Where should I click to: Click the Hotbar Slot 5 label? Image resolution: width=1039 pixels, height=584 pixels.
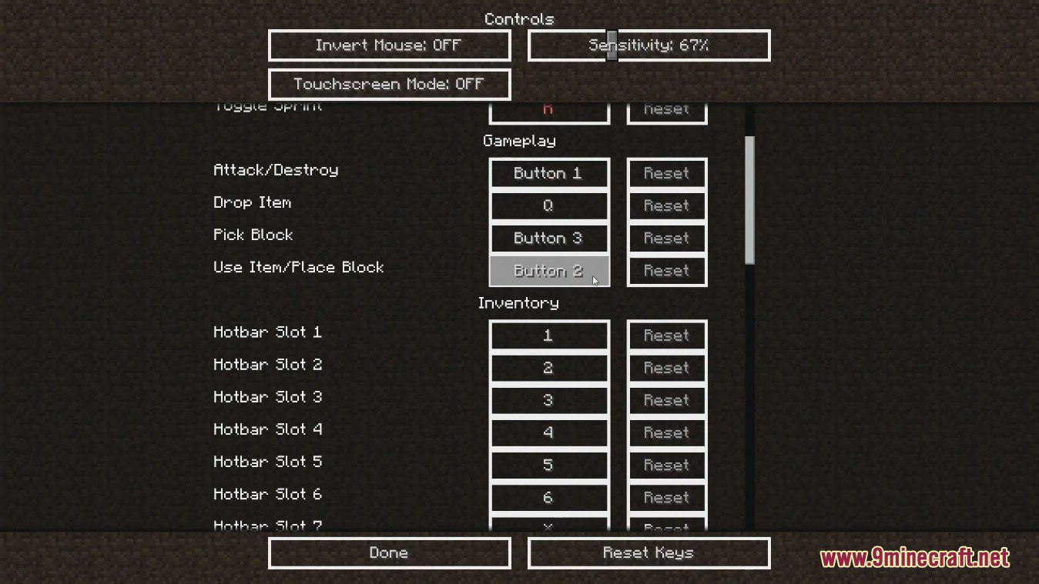(268, 462)
